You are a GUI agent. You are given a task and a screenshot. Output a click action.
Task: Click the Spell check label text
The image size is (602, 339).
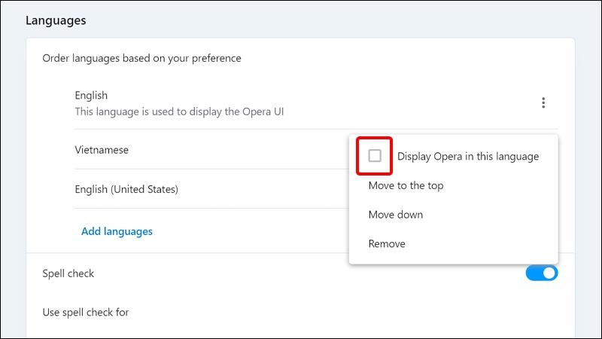point(68,273)
